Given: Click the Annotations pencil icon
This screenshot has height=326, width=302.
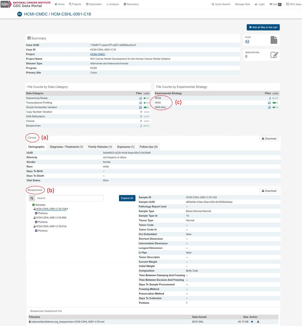Looking at the screenshot, I should [274, 55].
